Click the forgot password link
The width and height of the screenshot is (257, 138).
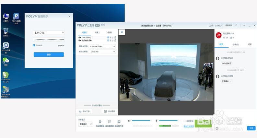tap(61, 46)
